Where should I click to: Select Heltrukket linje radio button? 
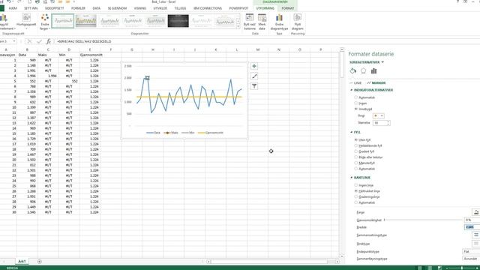tap(355, 191)
